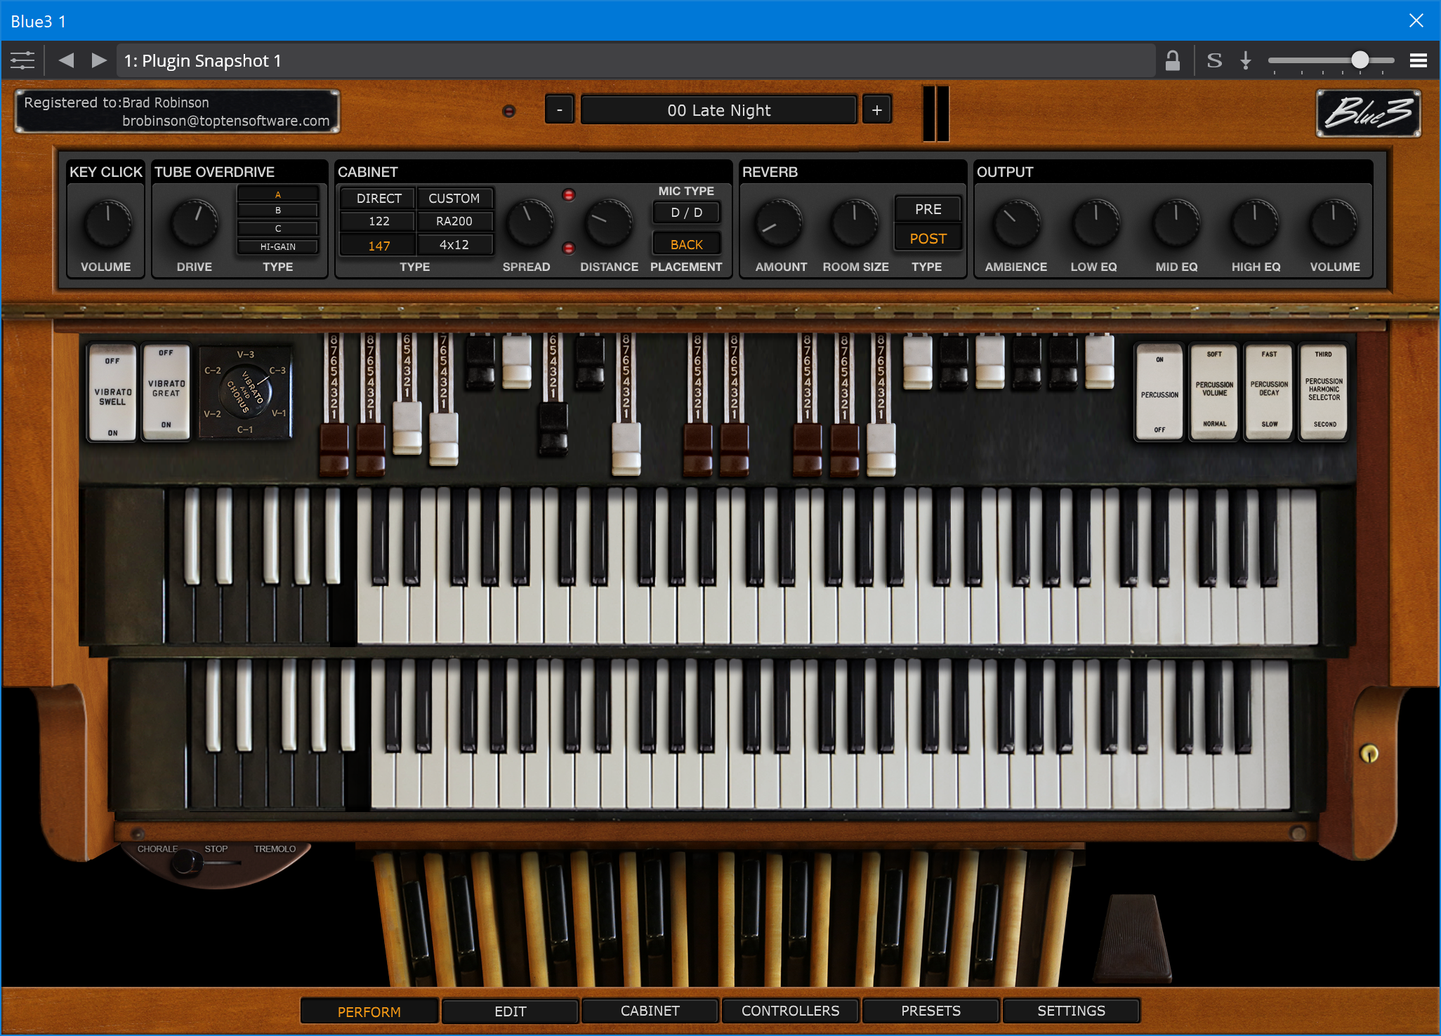This screenshot has height=1036, width=1441.
Task: Open the hamburger menu in top toolbar
Action: tap(1418, 60)
